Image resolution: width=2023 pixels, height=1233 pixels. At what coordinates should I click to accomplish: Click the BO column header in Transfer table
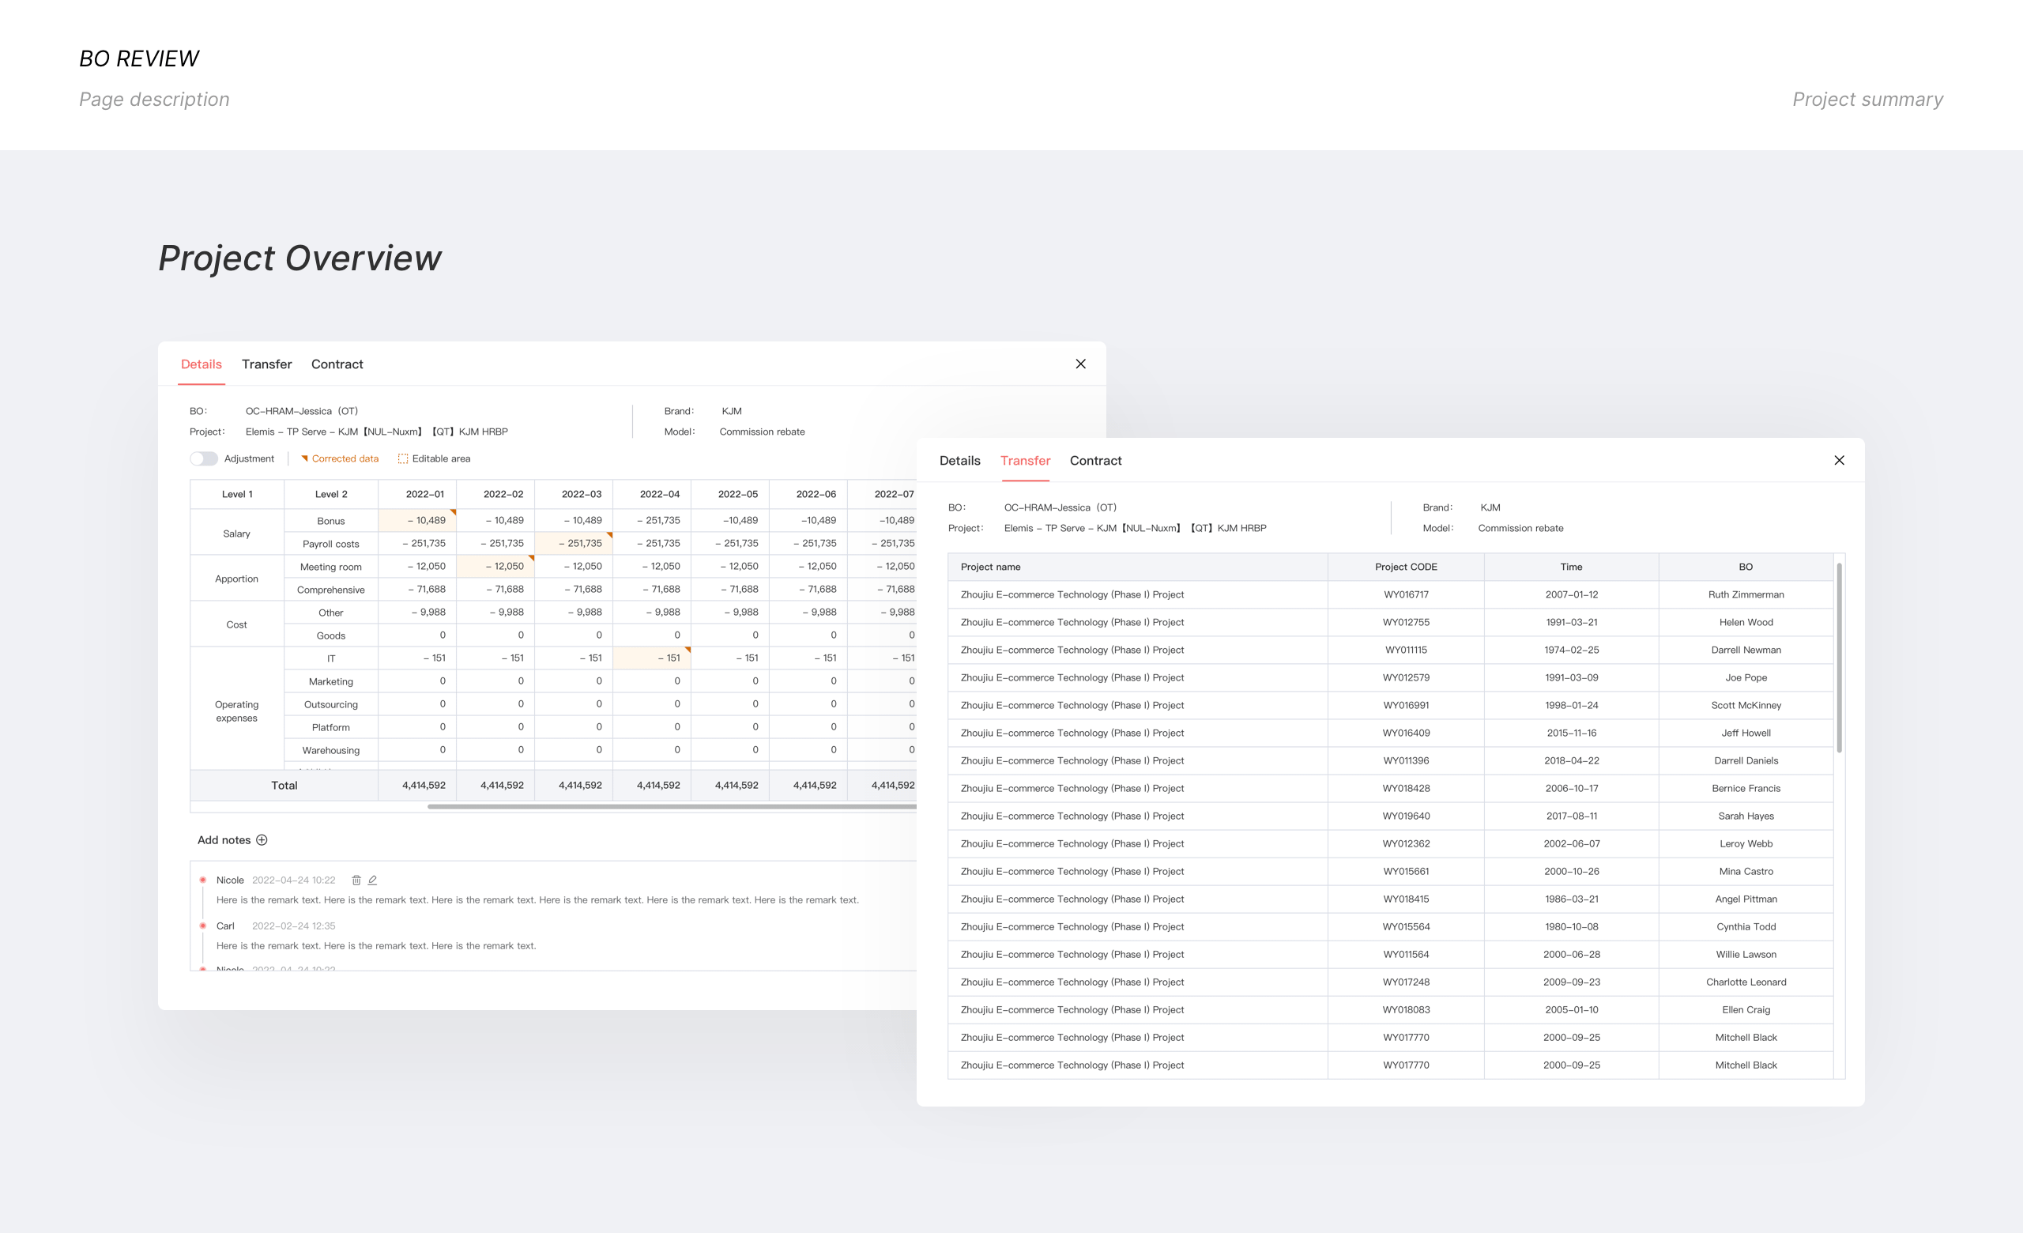(1746, 567)
